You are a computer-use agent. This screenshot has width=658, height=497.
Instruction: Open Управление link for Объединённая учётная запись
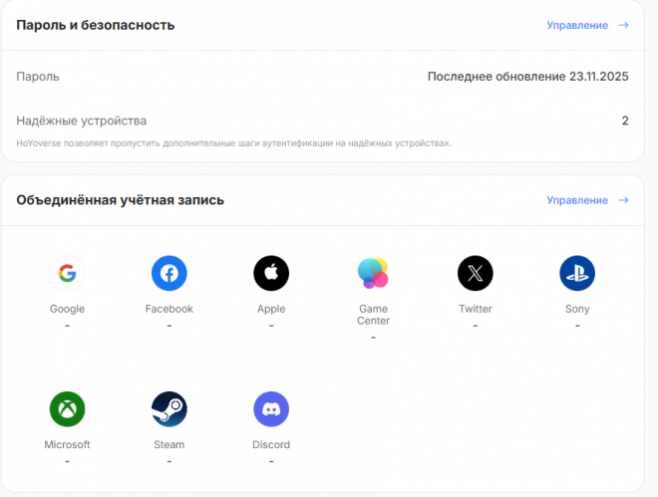click(577, 200)
